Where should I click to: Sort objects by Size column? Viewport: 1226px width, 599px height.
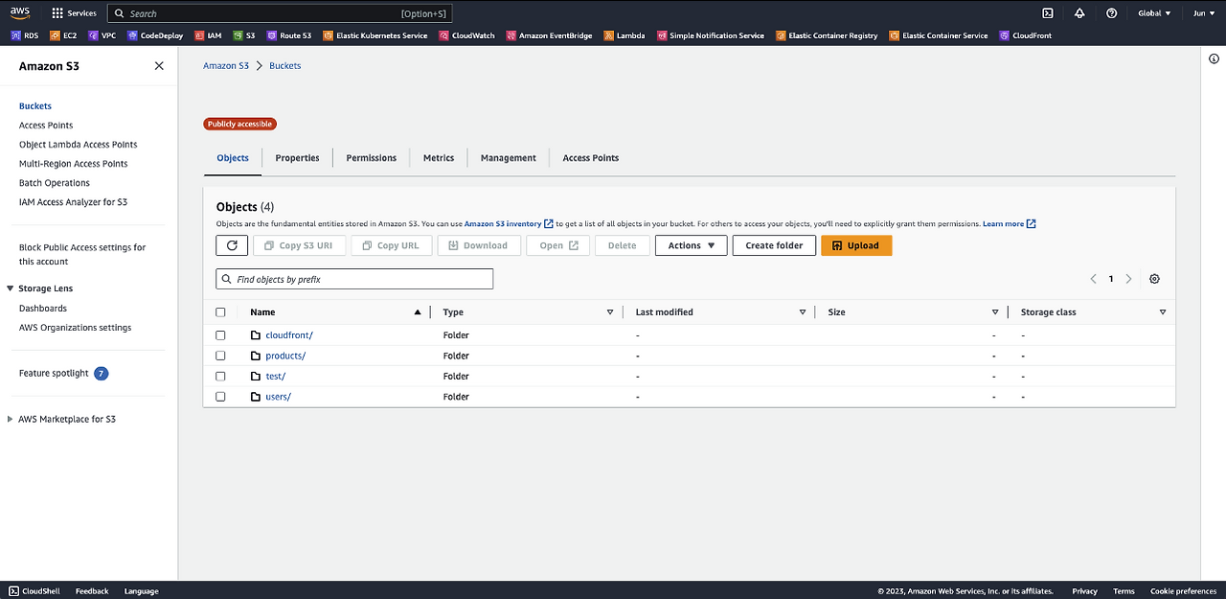[x=995, y=312]
